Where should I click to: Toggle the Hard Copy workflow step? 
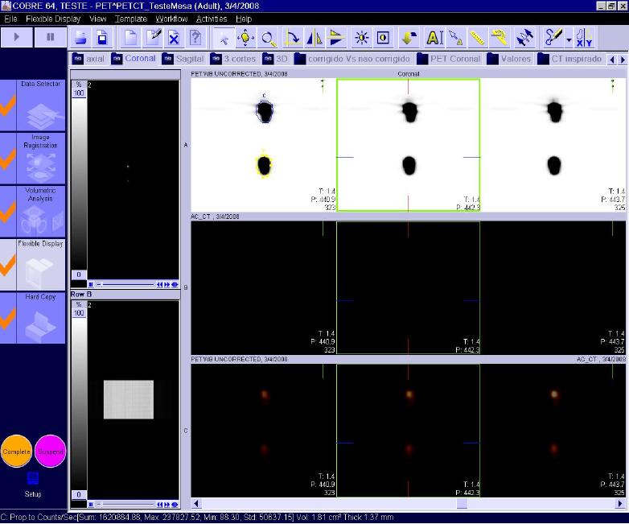click(33, 318)
